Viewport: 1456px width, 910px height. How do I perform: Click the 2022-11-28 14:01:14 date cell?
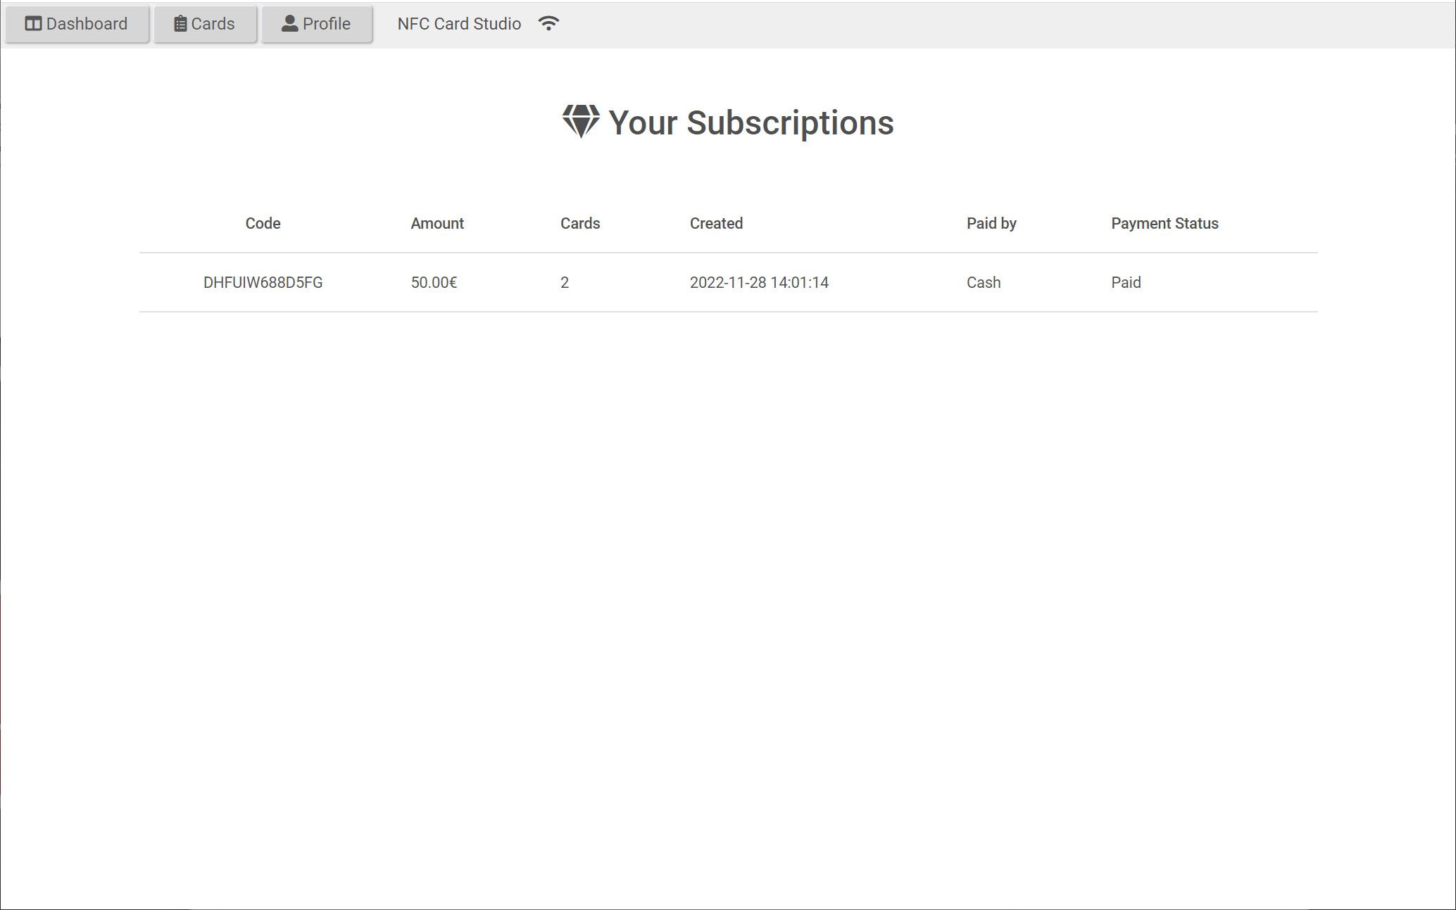(x=759, y=282)
